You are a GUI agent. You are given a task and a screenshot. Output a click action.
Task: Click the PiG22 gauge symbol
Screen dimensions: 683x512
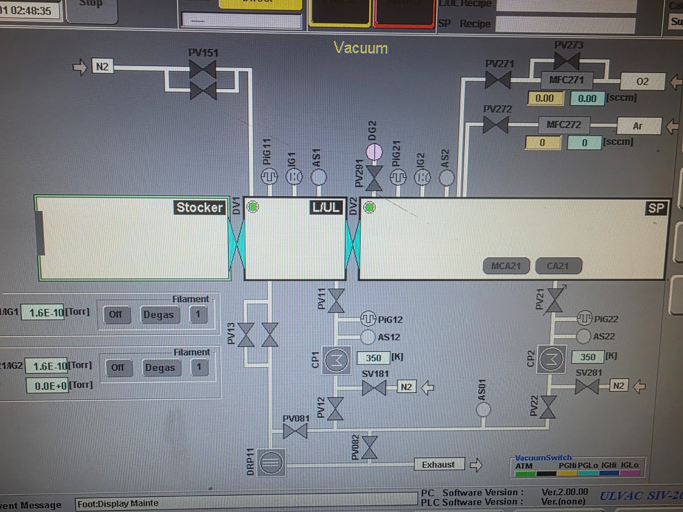[584, 318]
